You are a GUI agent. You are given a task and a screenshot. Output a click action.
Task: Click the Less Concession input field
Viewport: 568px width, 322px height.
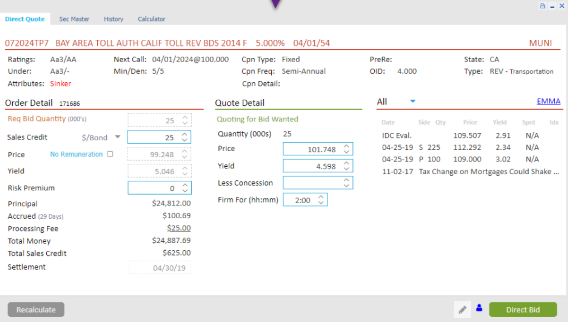pos(318,183)
